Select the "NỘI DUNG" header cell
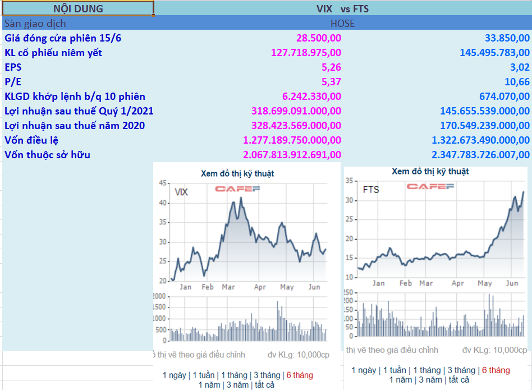The height and width of the screenshot is (390, 532). click(78, 8)
